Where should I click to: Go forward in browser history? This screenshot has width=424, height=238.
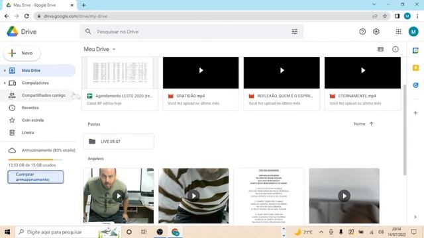pos(17,16)
